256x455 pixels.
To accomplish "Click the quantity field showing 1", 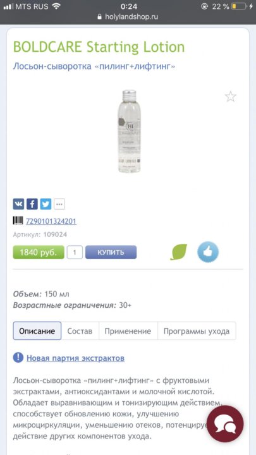I will (x=75, y=252).
